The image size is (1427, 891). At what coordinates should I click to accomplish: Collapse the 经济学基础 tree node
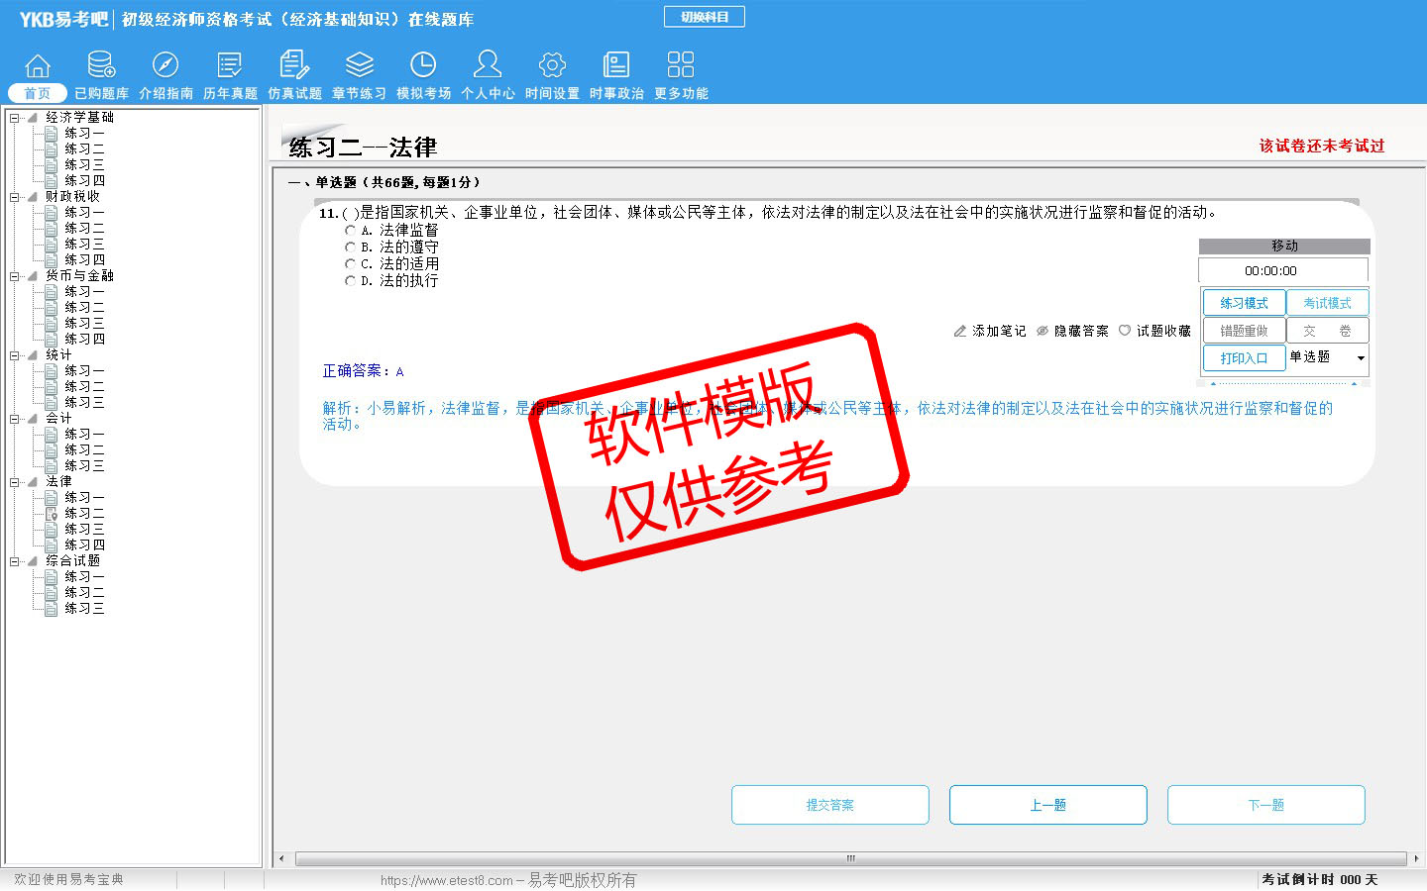pyautogui.click(x=15, y=118)
